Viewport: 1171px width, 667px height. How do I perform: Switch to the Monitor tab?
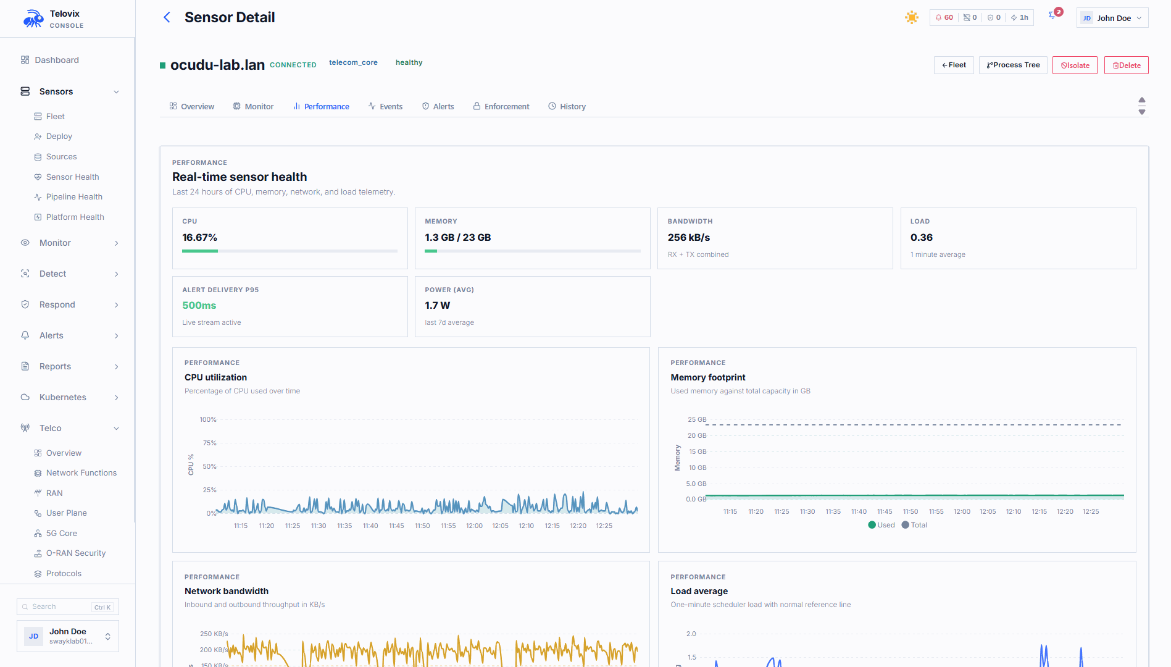pos(253,106)
